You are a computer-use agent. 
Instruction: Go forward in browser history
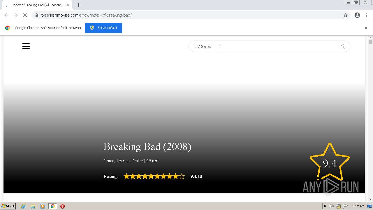(16, 15)
